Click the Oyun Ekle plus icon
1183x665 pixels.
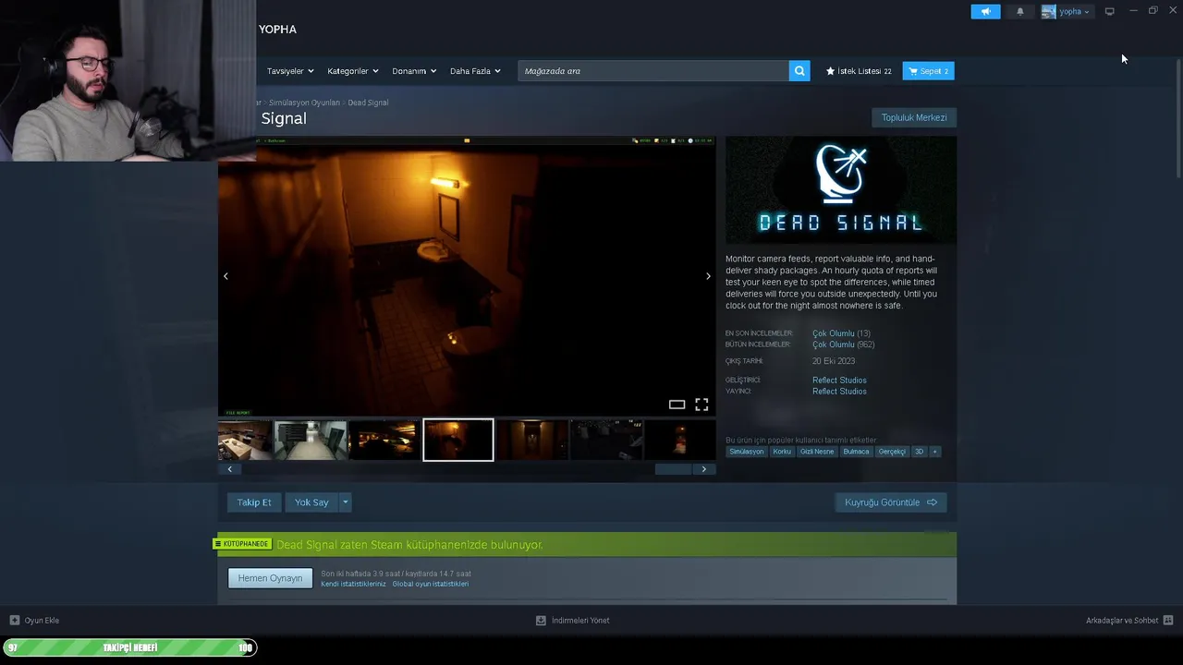click(14, 621)
